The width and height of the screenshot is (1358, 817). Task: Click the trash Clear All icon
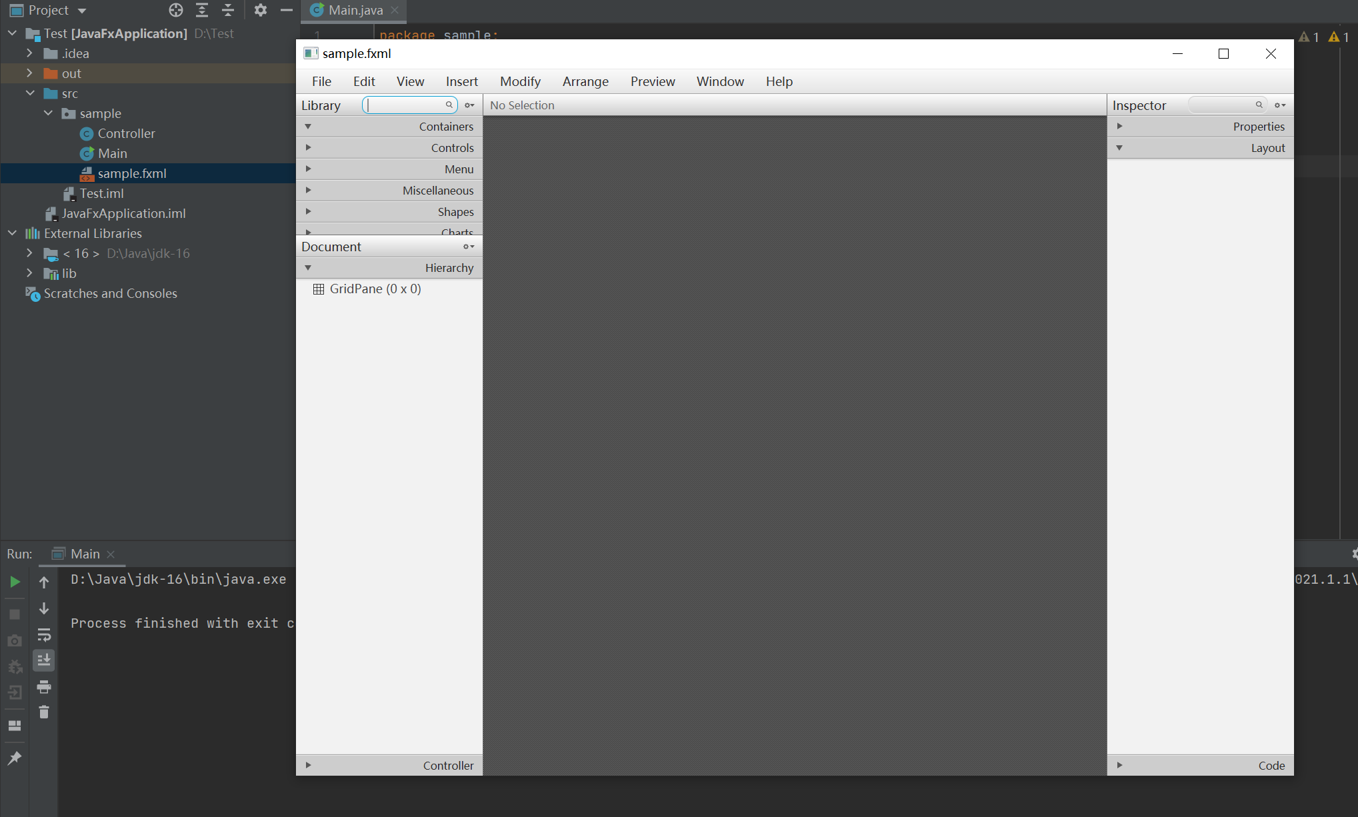[x=44, y=712]
